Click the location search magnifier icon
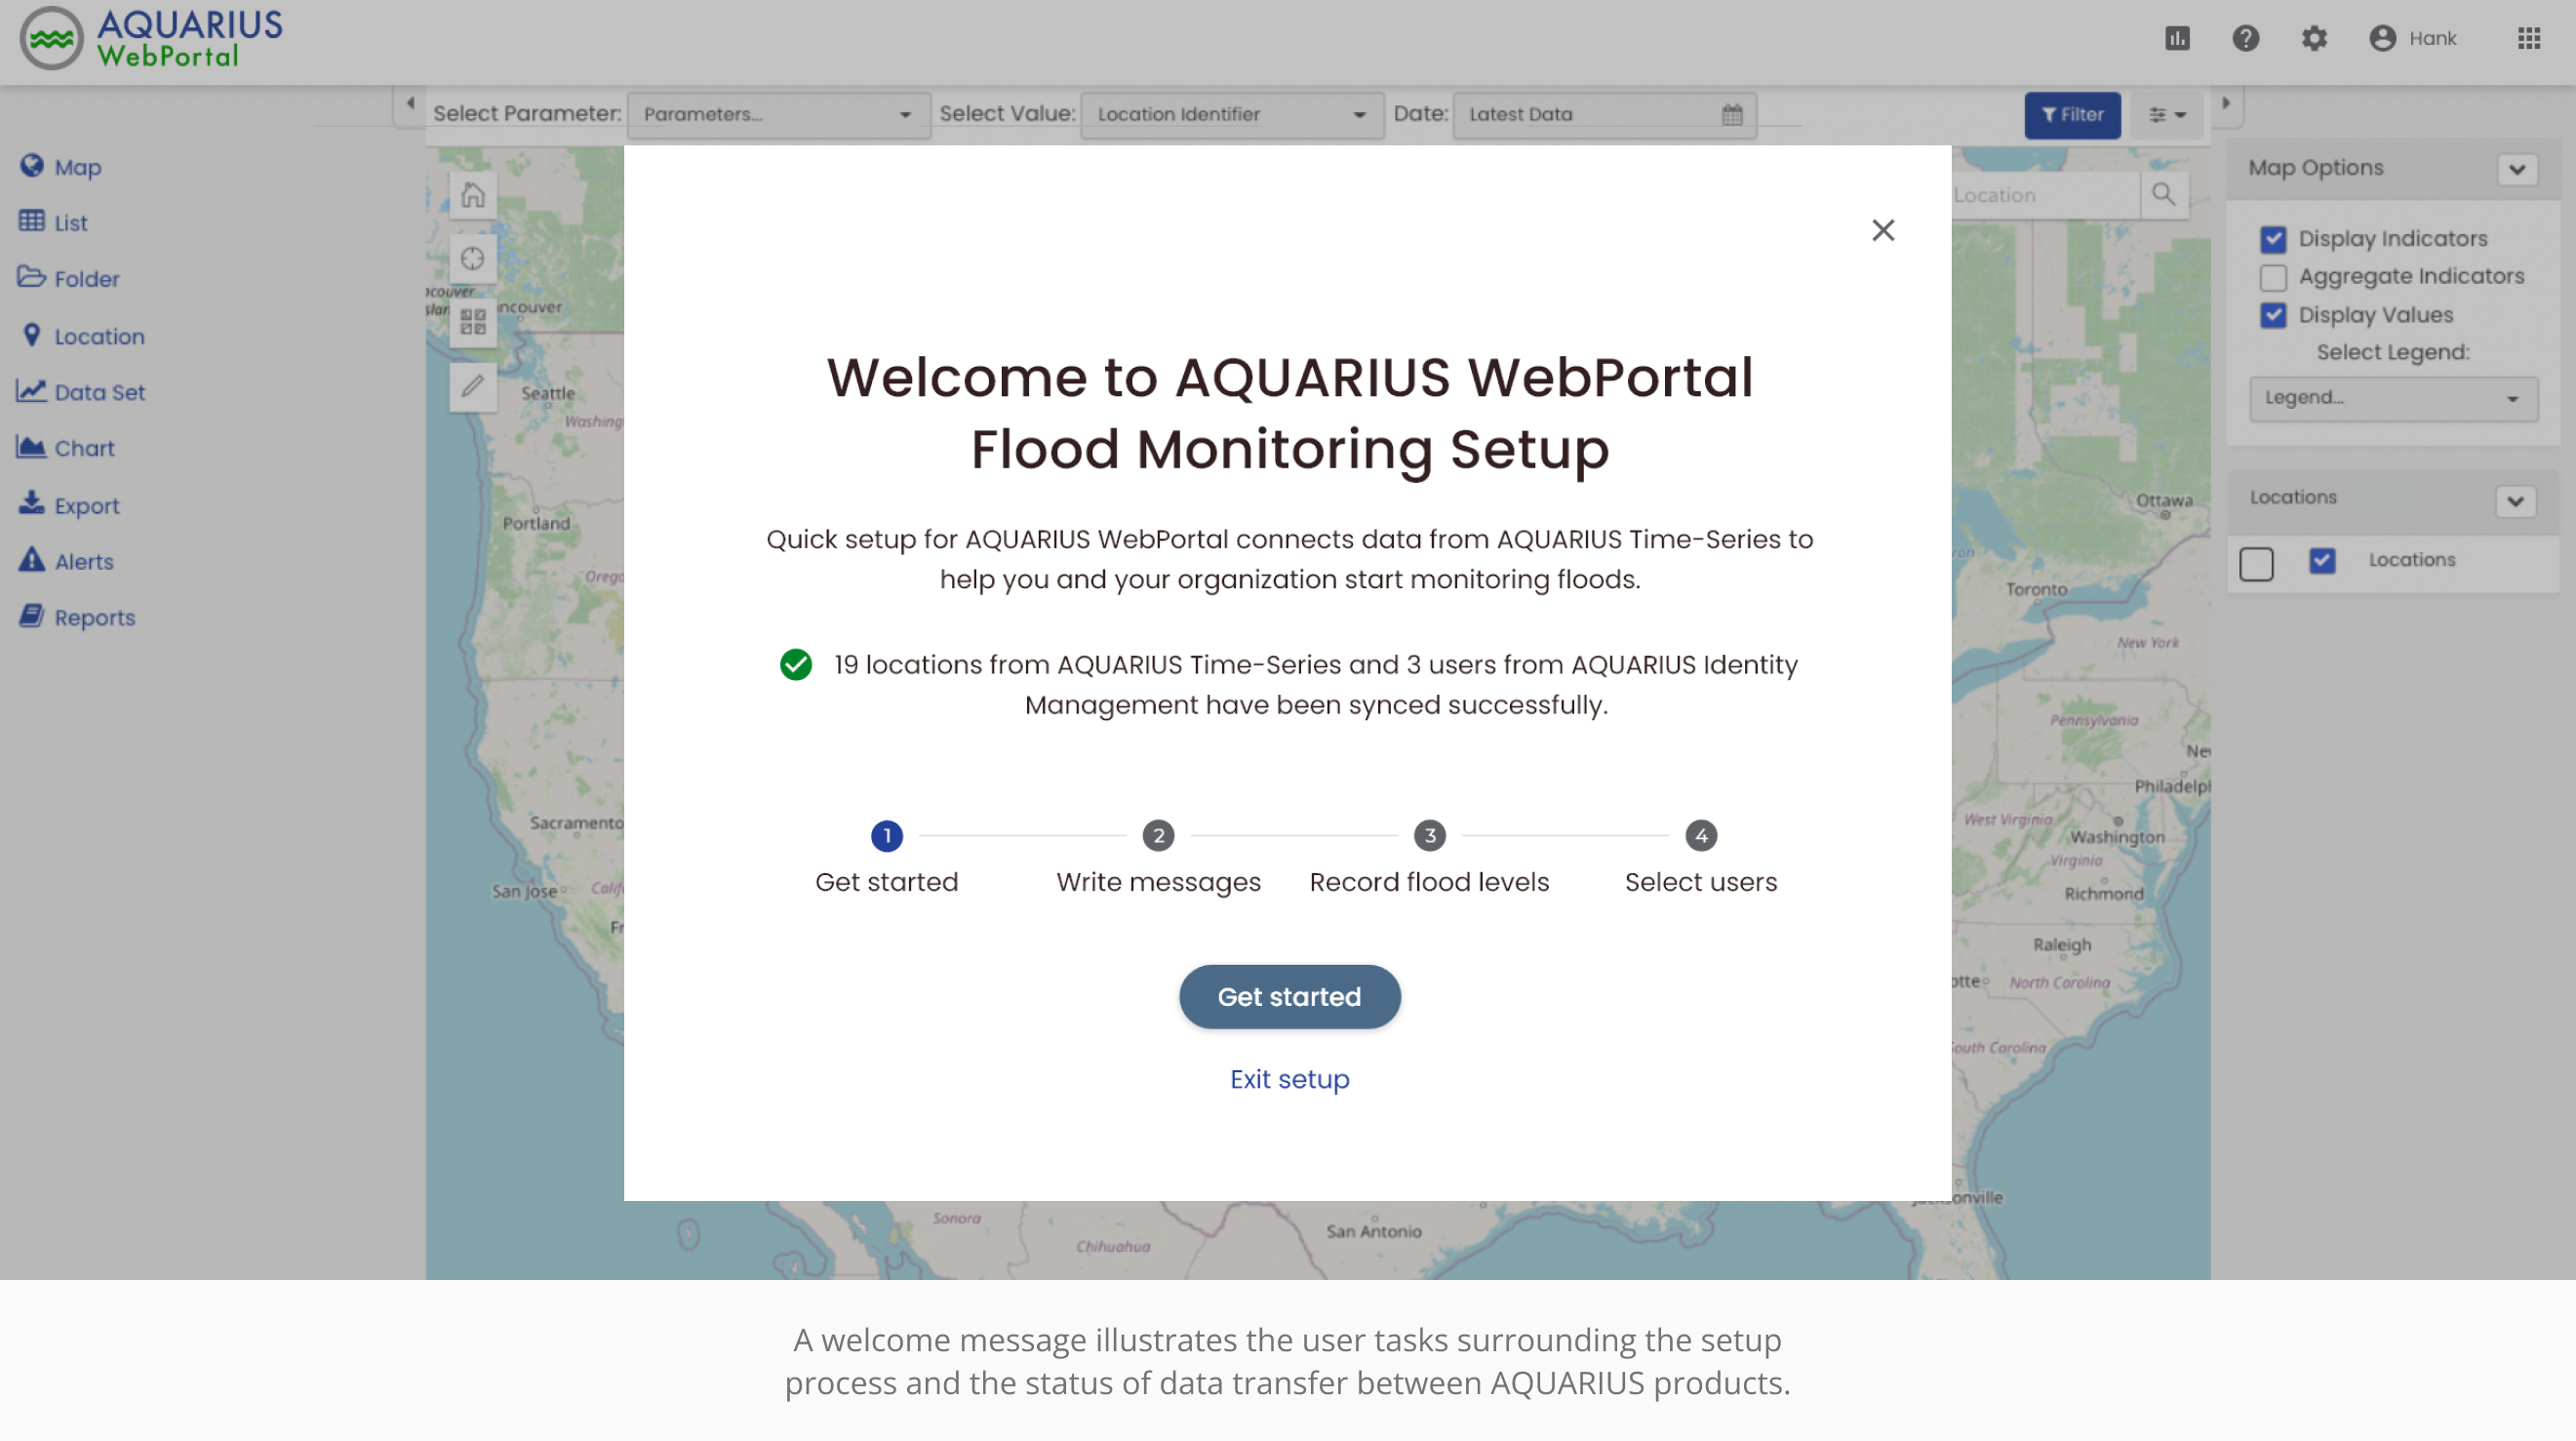This screenshot has height=1441, width=2576. click(2162, 195)
